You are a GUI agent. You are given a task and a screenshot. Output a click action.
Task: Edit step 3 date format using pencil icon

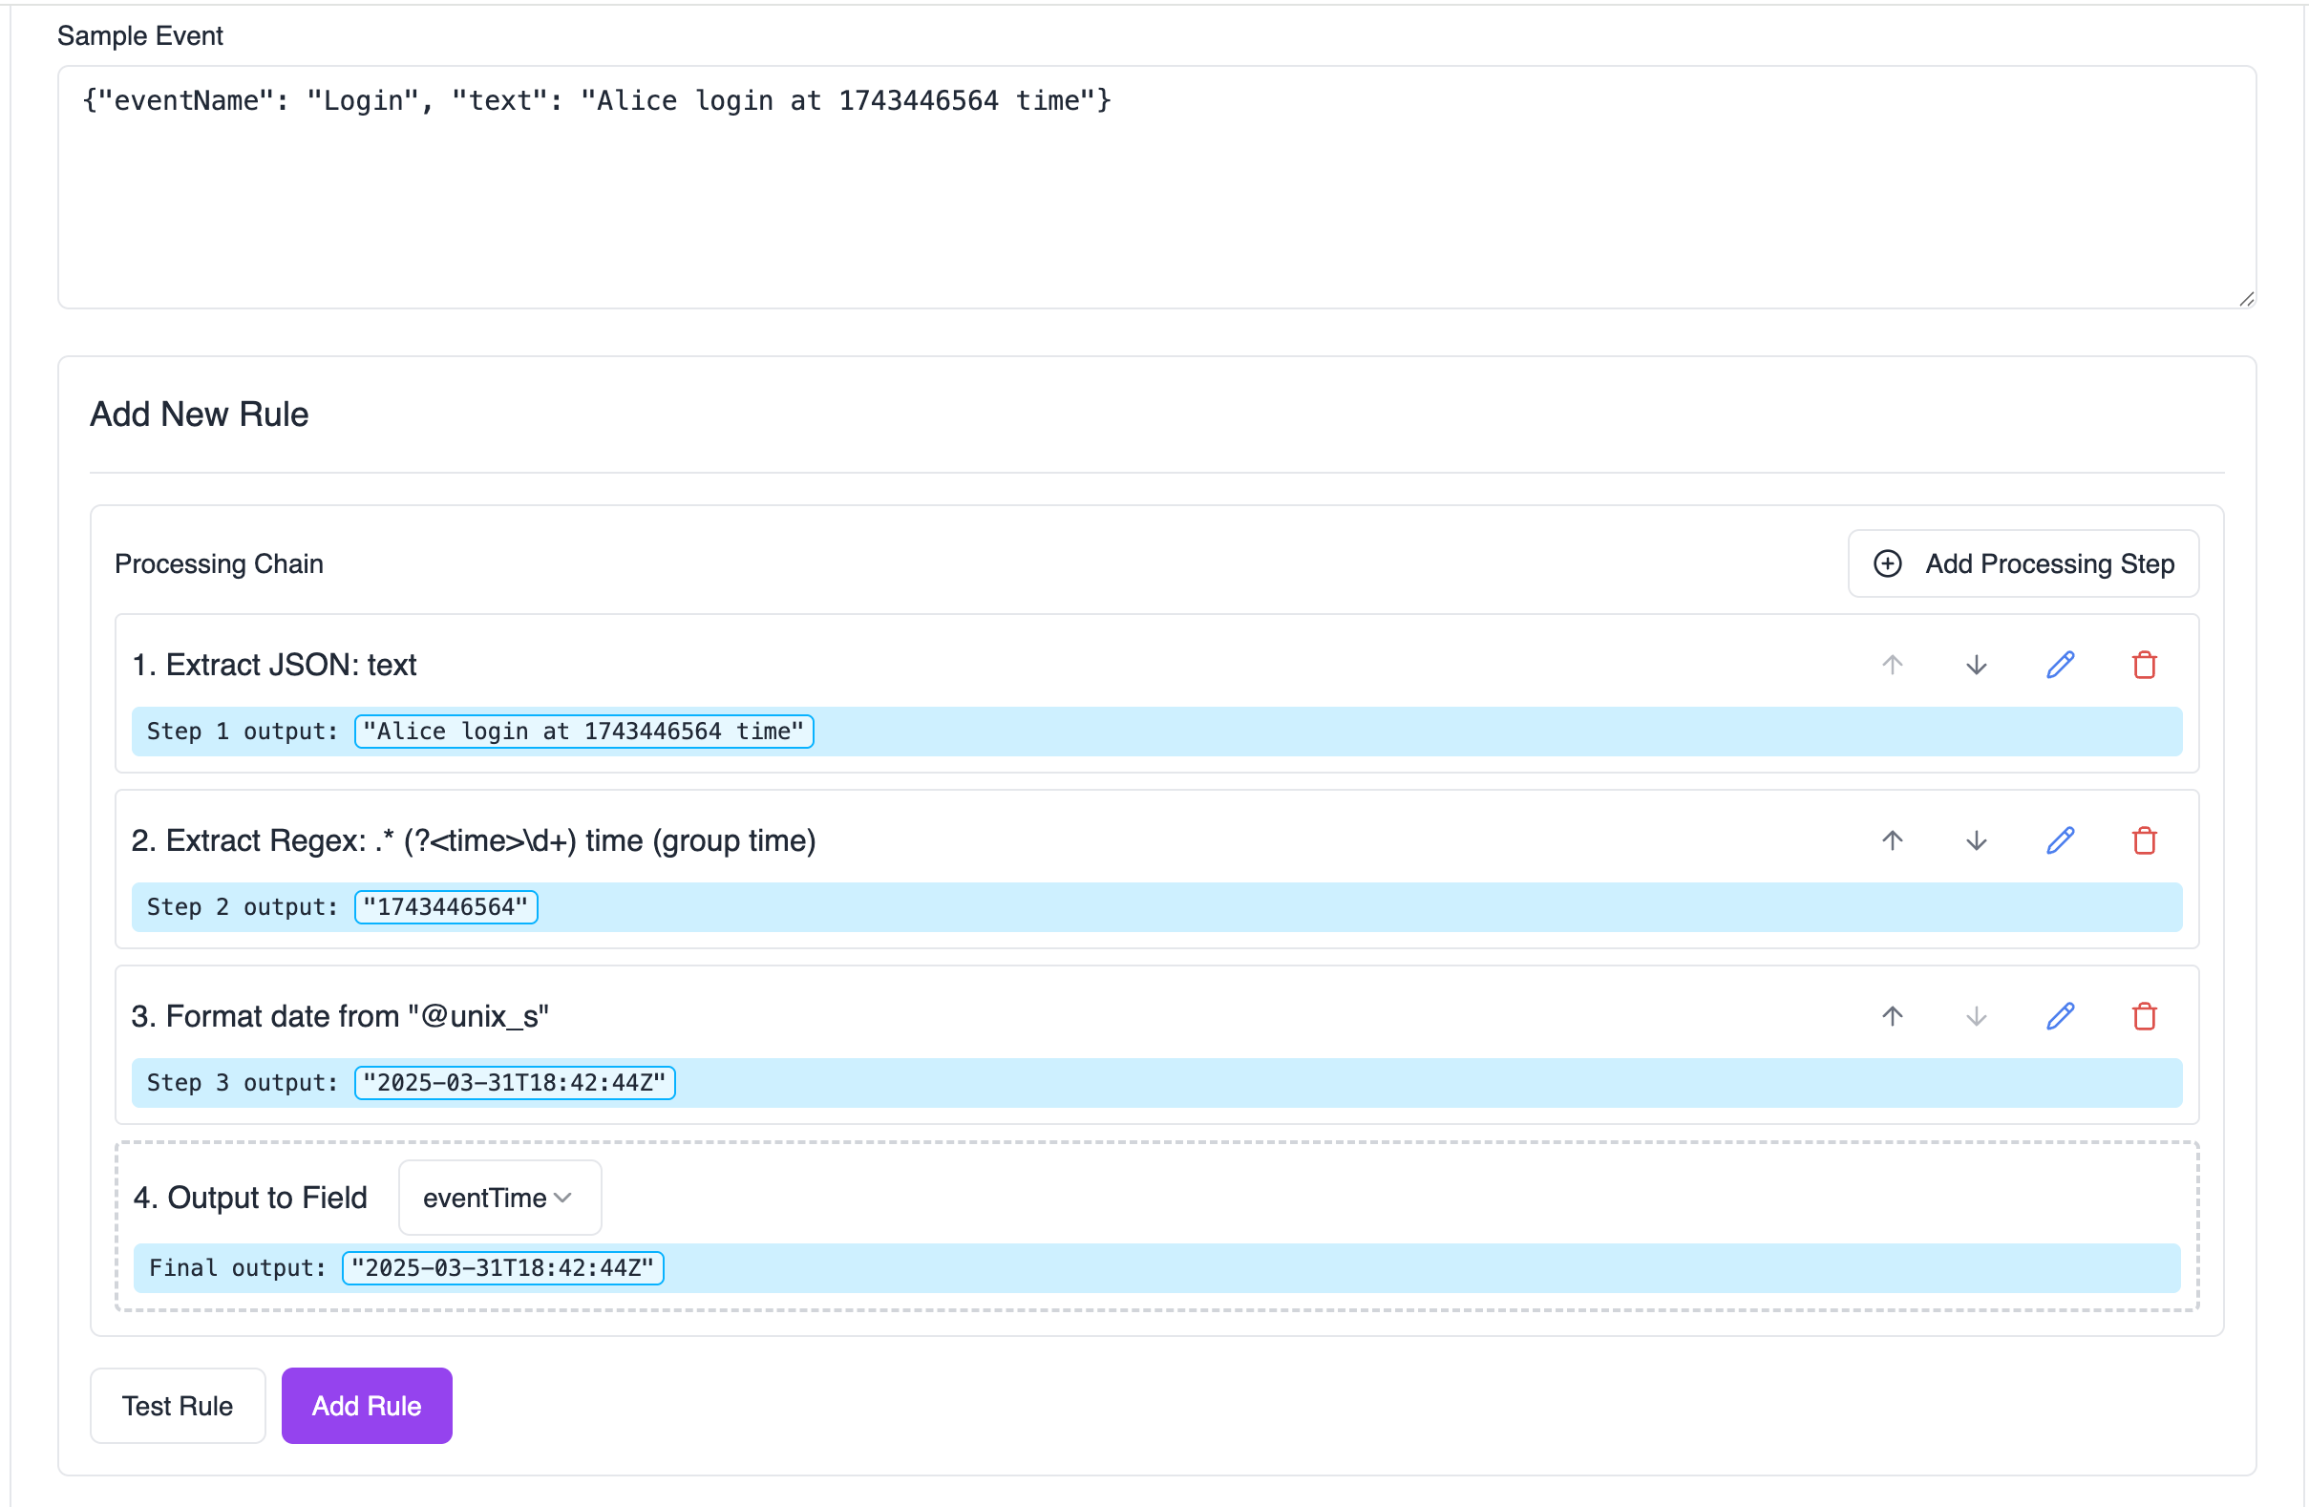click(2061, 1016)
